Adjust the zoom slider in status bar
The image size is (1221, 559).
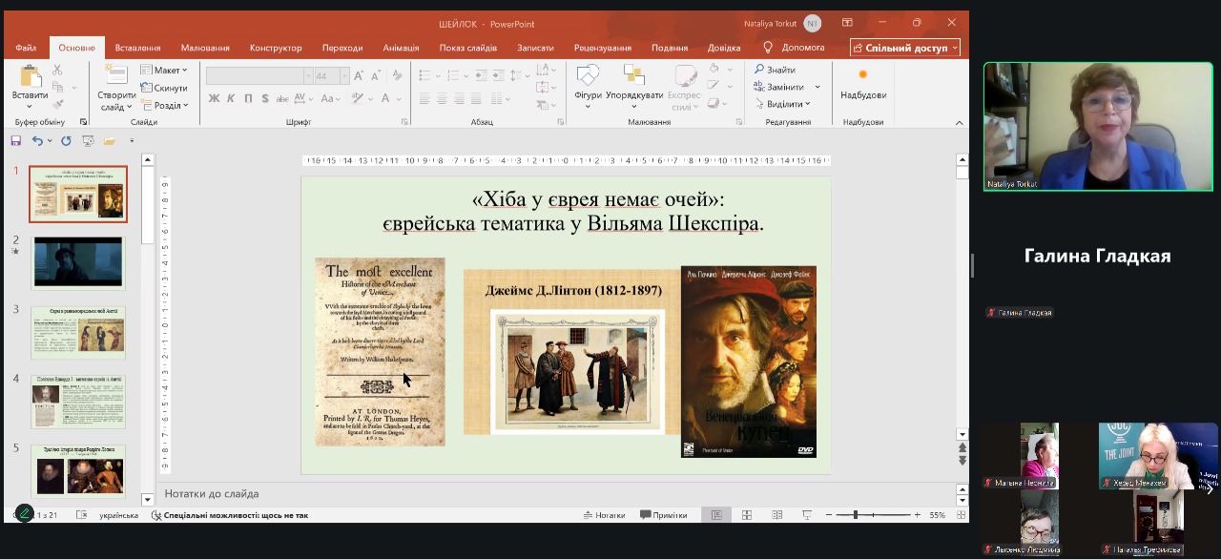[856, 515]
